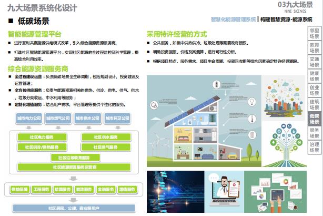
Task: Click the bullet starting with 打造社区智慧能源管理平台
Action: click(x=76, y=56)
